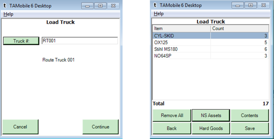
Task: Open NS Assets
Action: point(211,115)
